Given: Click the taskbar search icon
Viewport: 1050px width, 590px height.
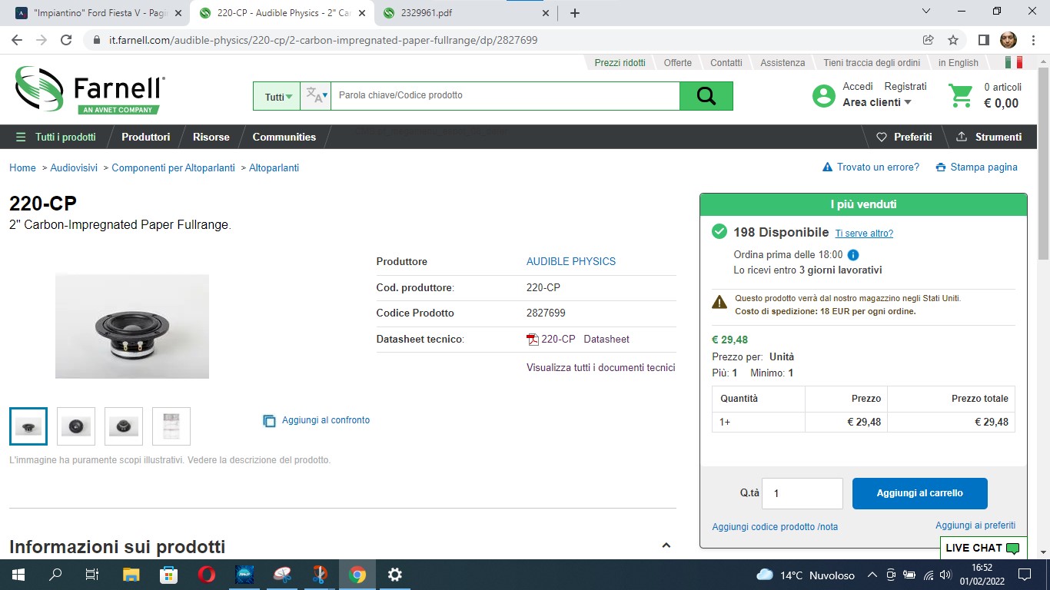Looking at the screenshot, I should click(56, 575).
